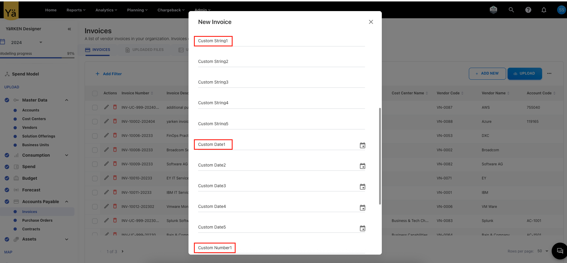Image resolution: width=567 pixels, height=263 pixels.
Task: Click the Modelling progress bar
Action: (37, 58)
